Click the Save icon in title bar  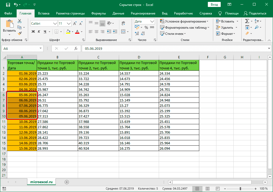[x=8, y=5]
